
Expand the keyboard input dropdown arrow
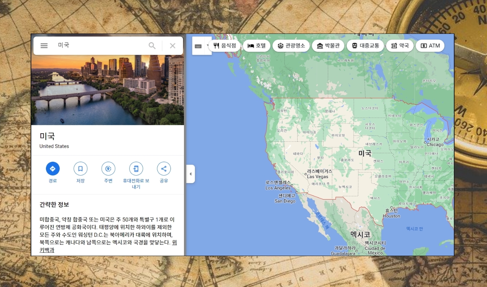[x=208, y=46]
